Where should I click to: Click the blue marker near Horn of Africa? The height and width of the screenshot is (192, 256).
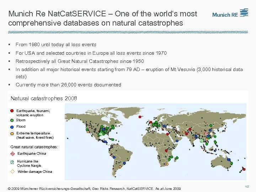[x=177, y=141]
